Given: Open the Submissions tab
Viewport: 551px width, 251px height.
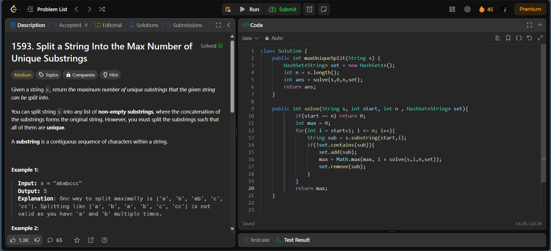Looking at the screenshot, I should click(x=184, y=25).
